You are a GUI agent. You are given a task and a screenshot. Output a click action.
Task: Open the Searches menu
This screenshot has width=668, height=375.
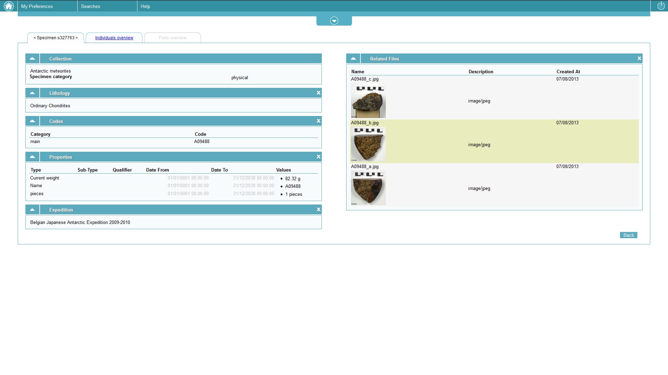[90, 6]
